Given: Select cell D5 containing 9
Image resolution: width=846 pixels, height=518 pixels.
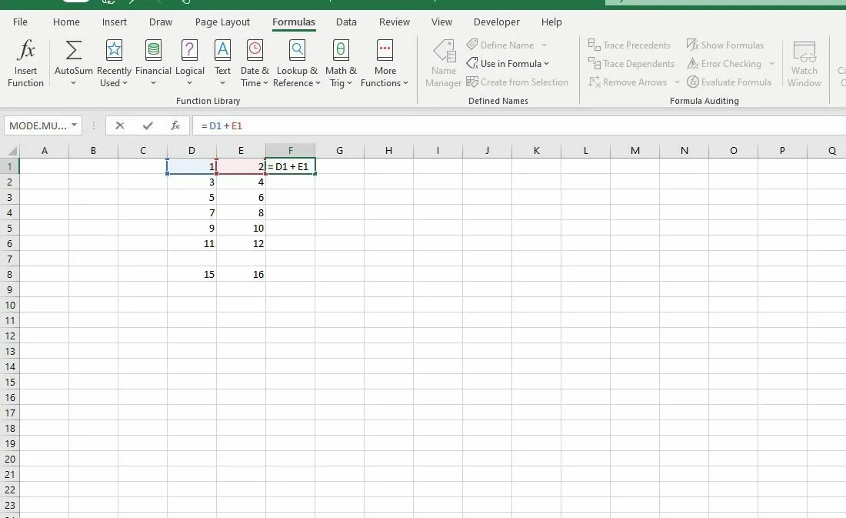Looking at the screenshot, I should point(192,228).
